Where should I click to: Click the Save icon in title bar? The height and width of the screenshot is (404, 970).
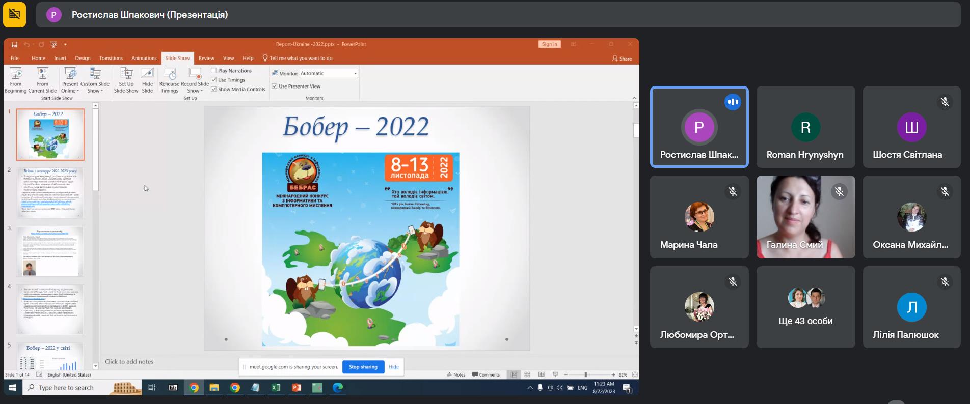tap(14, 44)
